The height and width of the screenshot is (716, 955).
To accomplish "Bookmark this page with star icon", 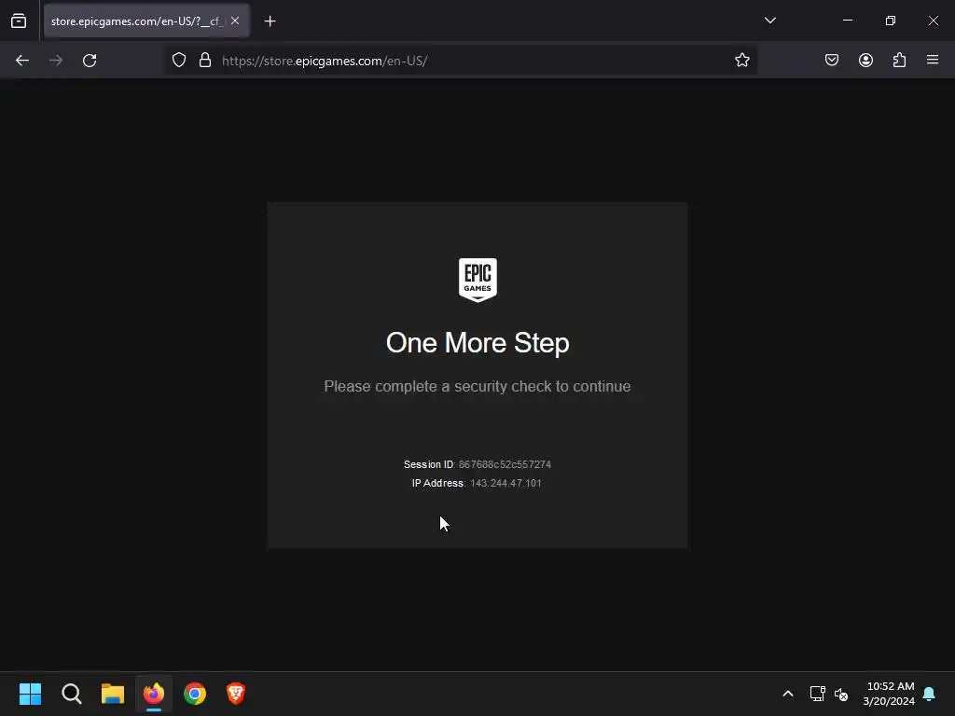I will tap(741, 61).
